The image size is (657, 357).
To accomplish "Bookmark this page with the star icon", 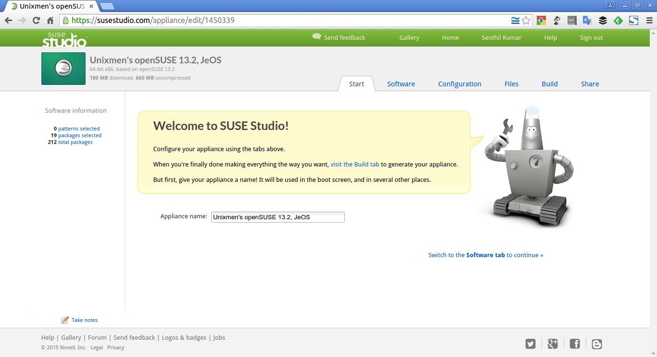I will [526, 21].
